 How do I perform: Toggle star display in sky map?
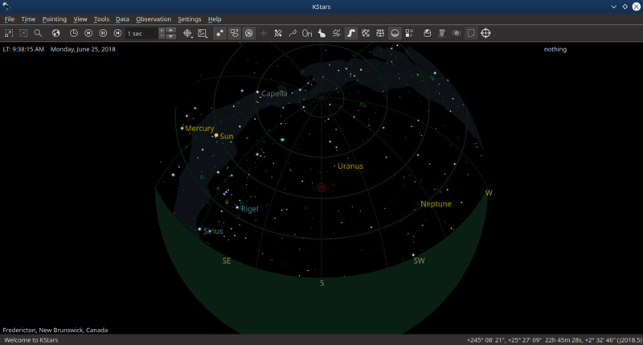tap(219, 33)
